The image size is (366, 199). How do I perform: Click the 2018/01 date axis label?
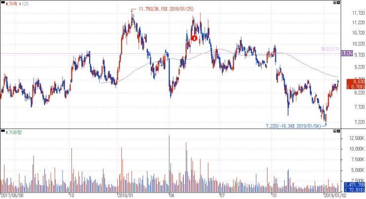125,195
